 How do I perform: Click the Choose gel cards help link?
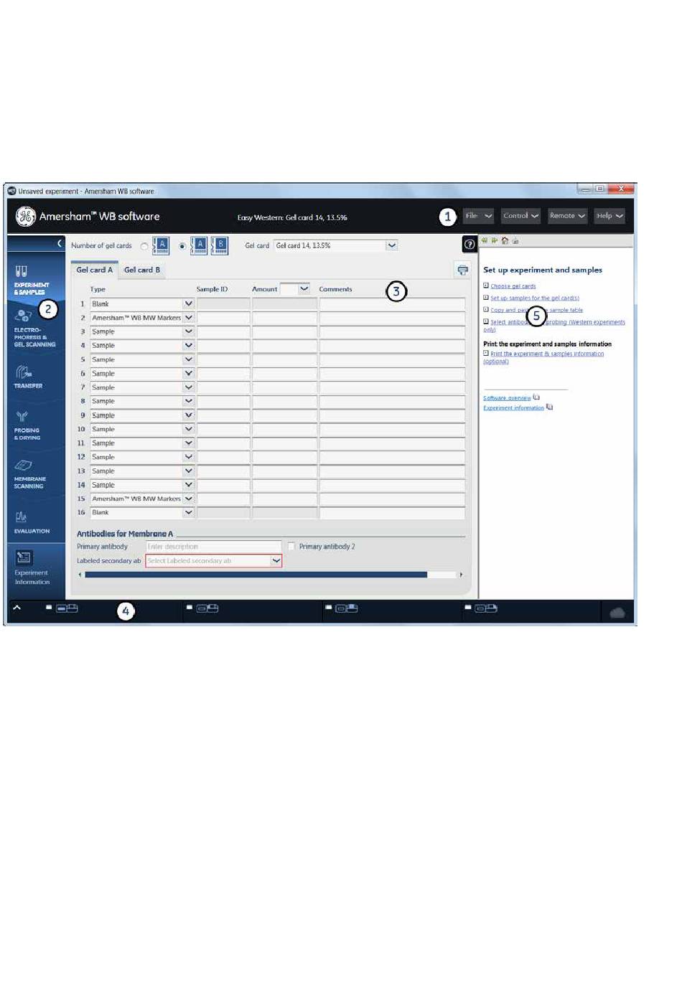click(x=513, y=286)
